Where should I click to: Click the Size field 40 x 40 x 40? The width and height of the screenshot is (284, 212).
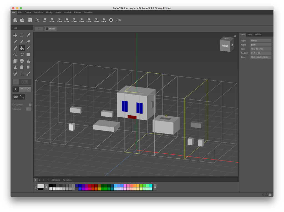[x=261, y=49]
